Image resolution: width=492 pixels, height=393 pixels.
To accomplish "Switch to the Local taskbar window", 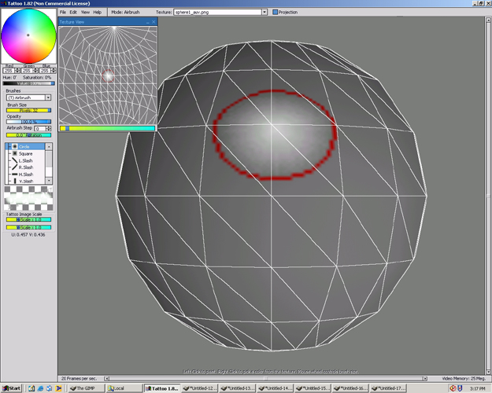I will point(124,388).
